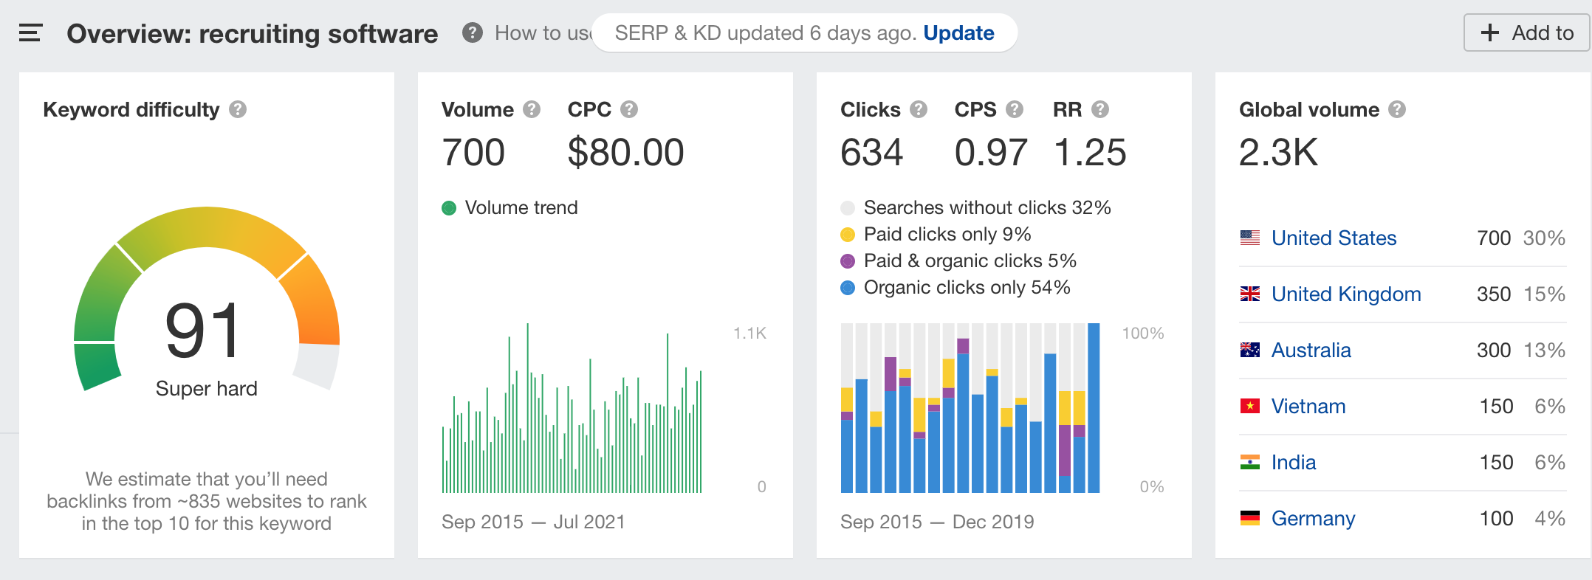Click the blue Organic clicks only legend dot
Screen dimensions: 1592x580
pos(848,288)
